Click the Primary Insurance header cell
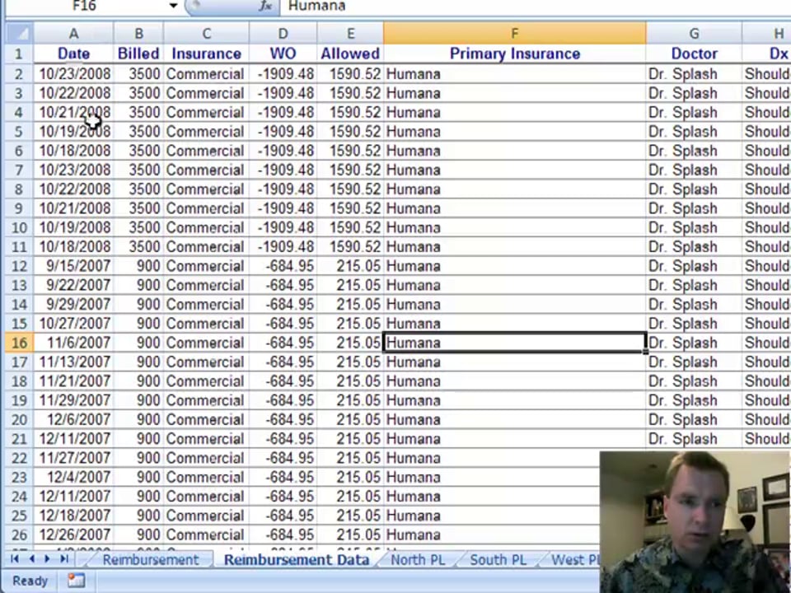The image size is (791, 593). point(514,54)
